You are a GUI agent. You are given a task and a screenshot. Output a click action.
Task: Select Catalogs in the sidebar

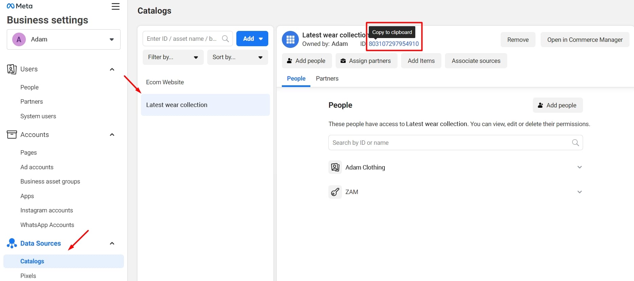pos(64,261)
